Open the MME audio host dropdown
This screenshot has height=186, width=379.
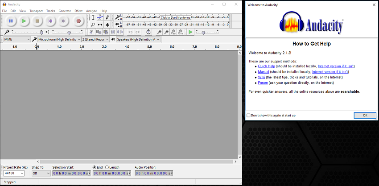pos(17,39)
